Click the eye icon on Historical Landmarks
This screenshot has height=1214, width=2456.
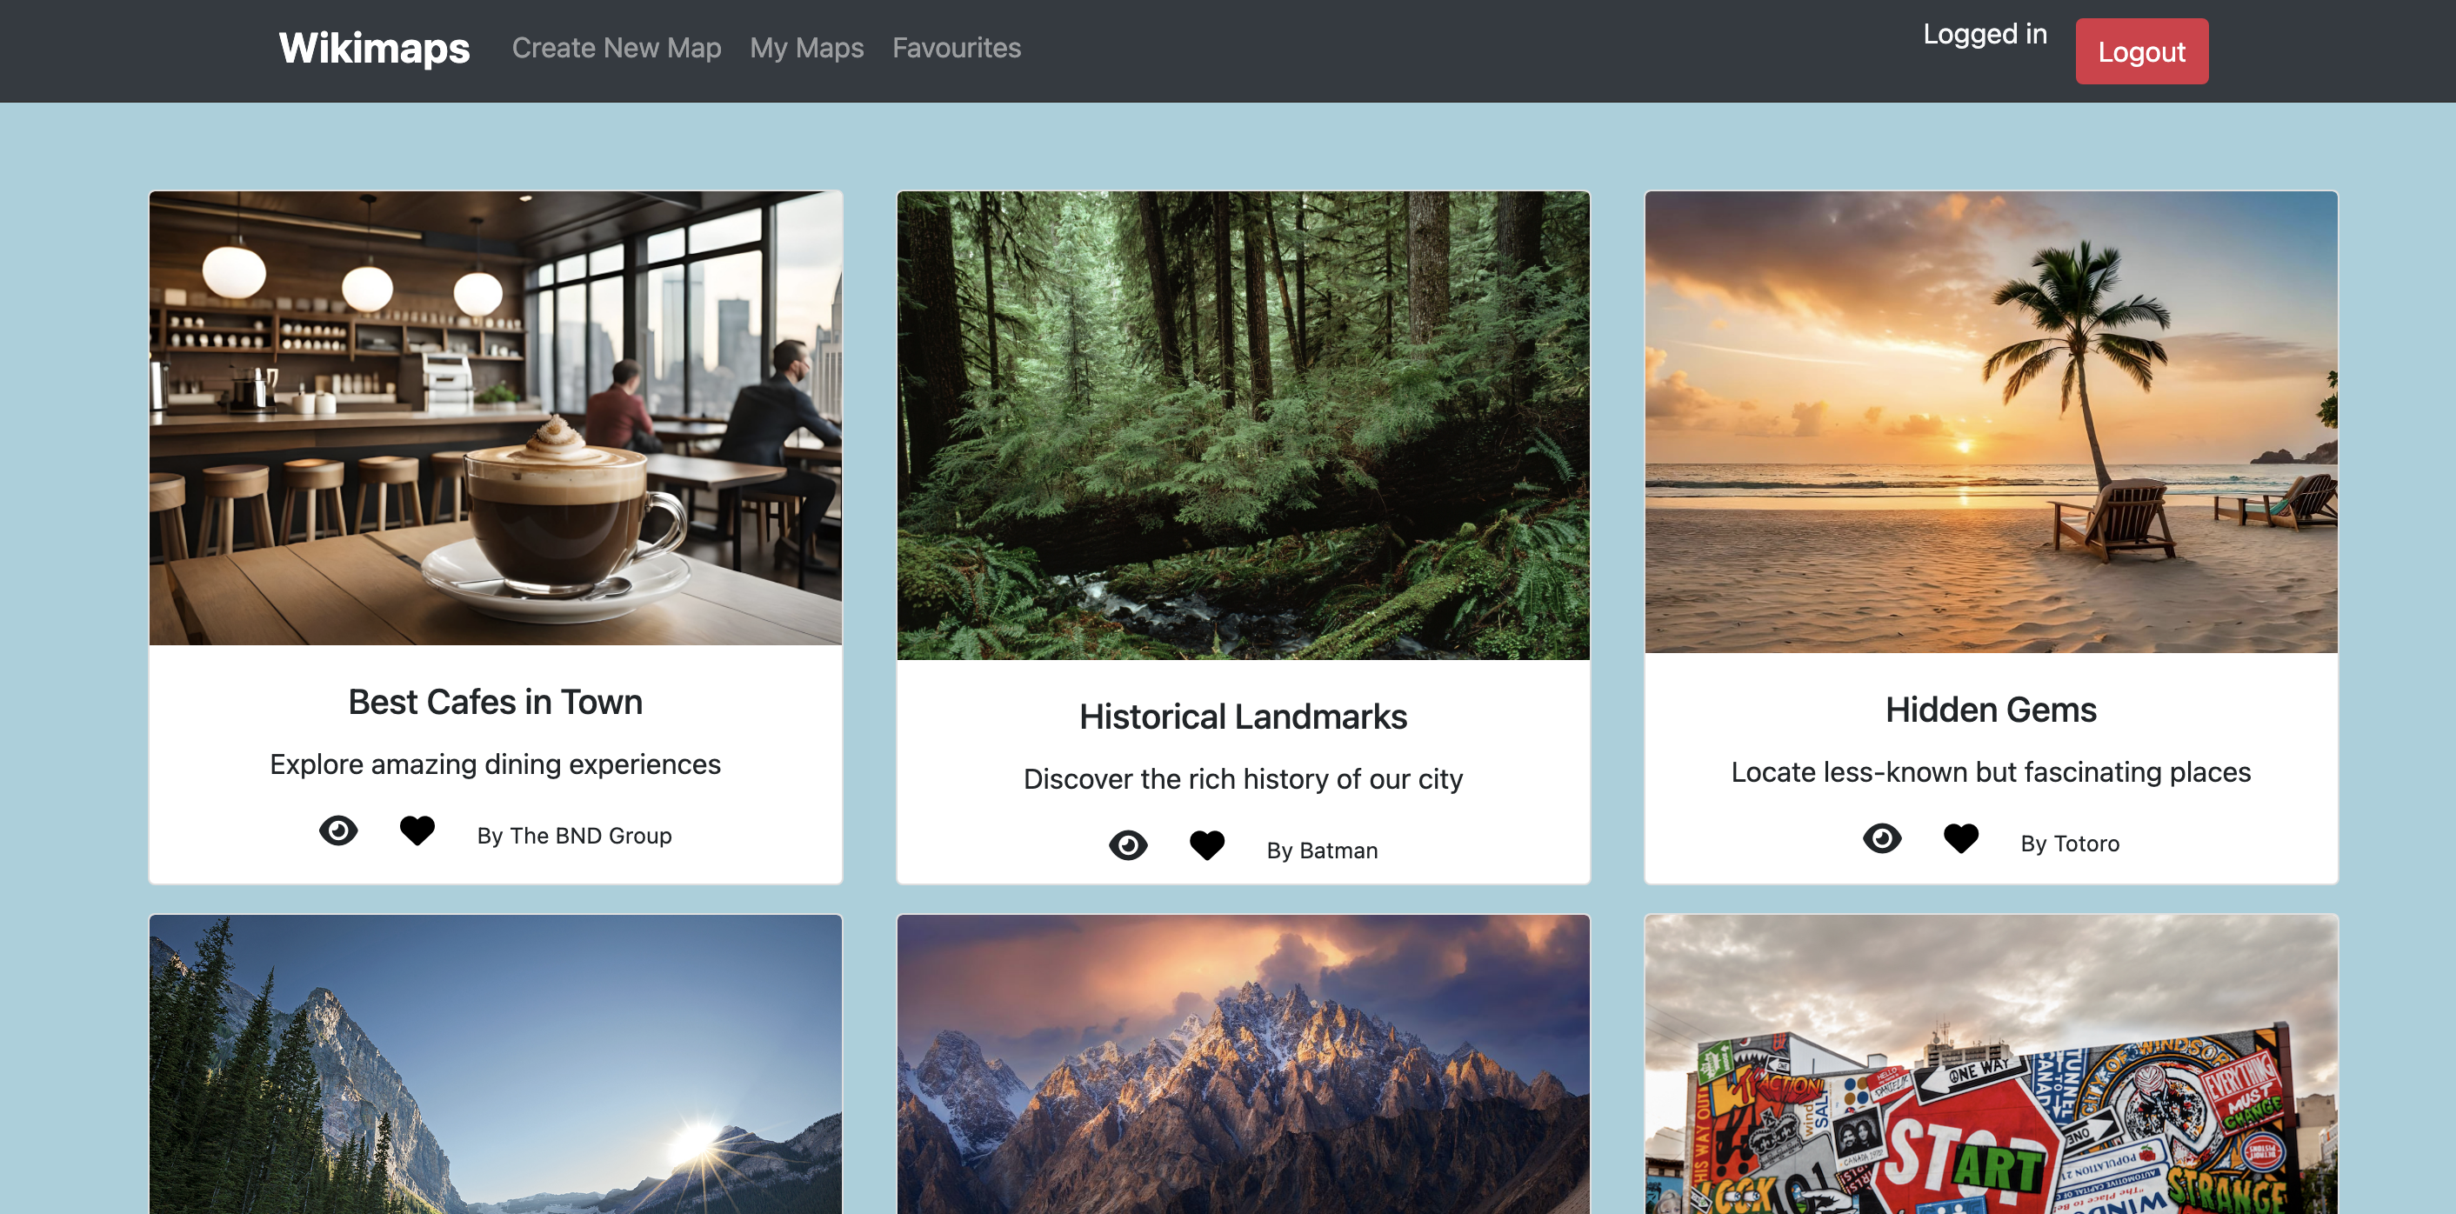[x=1126, y=846]
